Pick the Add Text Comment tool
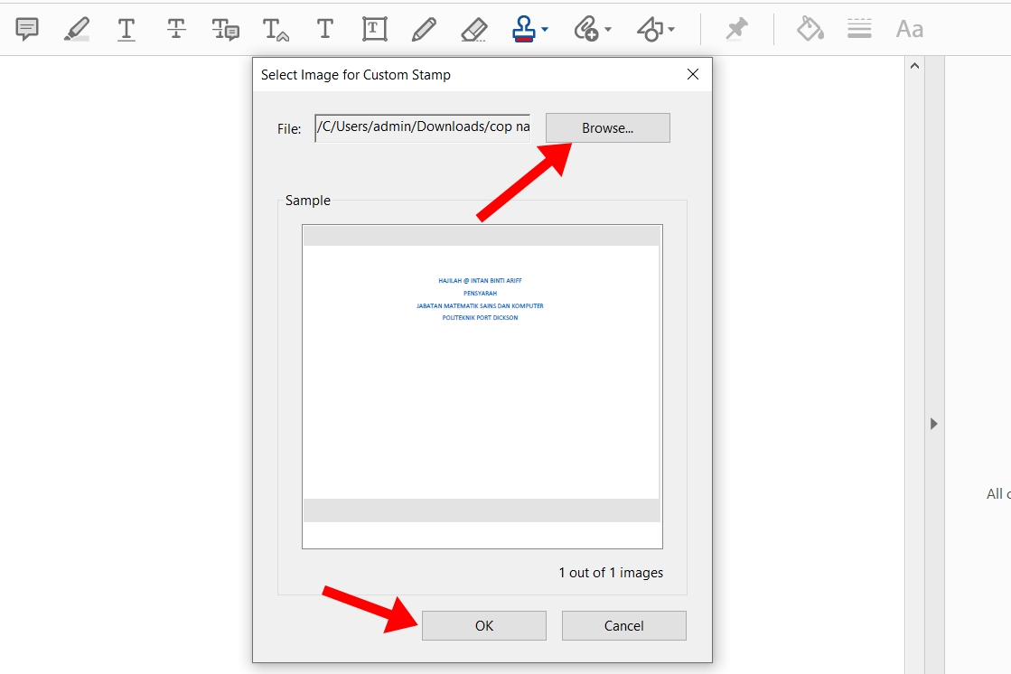 pos(325,29)
